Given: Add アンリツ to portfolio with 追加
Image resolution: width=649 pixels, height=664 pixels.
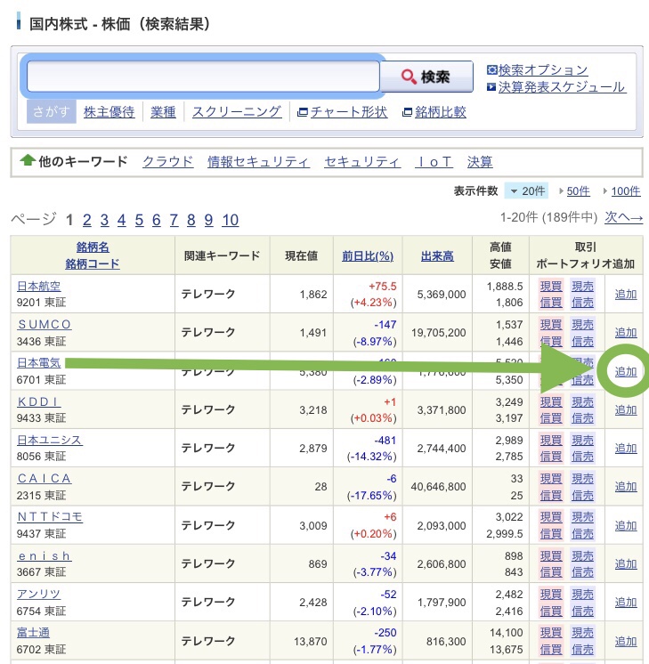Looking at the screenshot, I should pos(626,603).
